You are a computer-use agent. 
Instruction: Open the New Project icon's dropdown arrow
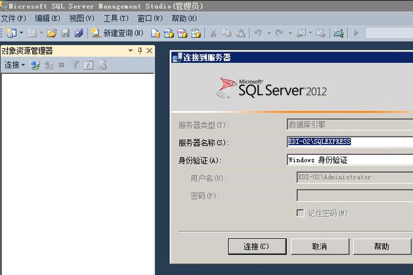pos(21,33)
